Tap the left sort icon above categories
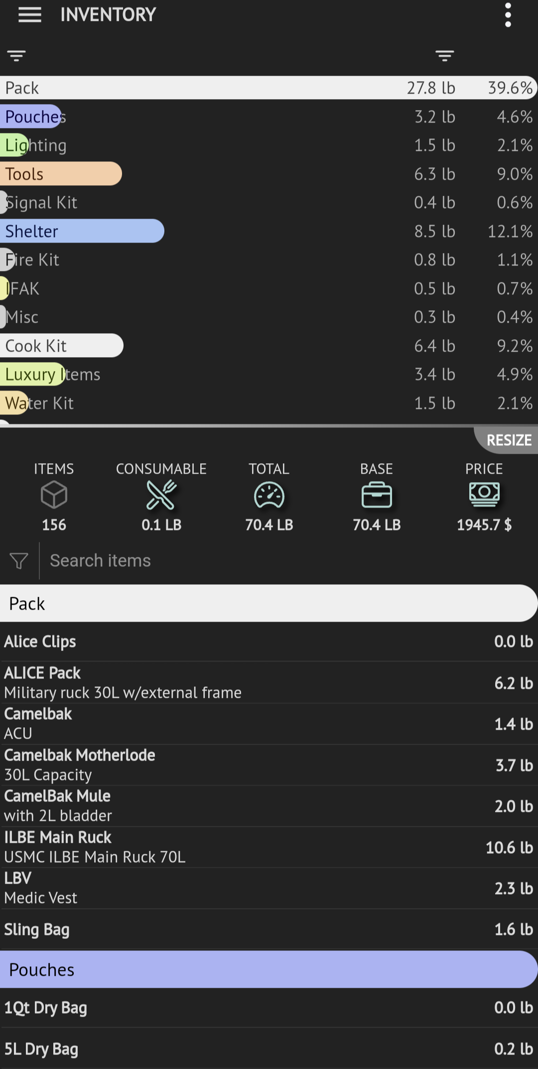The width and height of the screenshot is (538, 1069). [16, 55]
